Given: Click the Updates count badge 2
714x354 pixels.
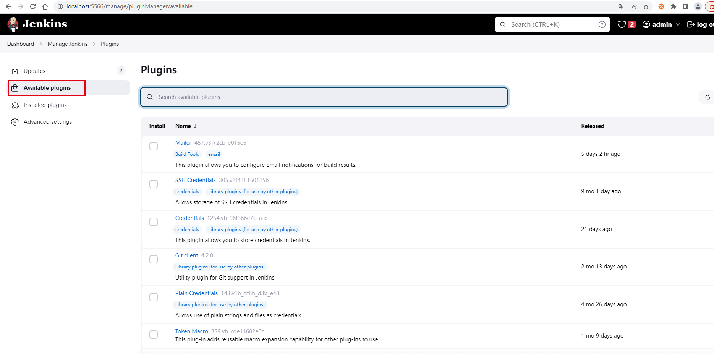Looking at the screenshot, I should coord(121,71).
